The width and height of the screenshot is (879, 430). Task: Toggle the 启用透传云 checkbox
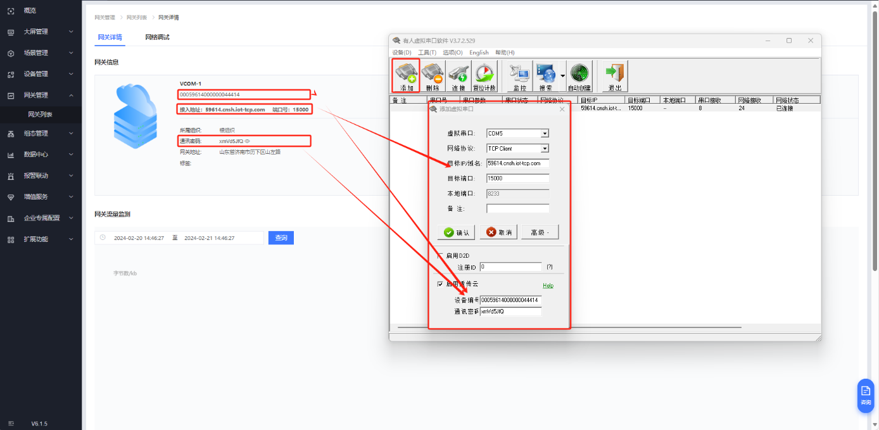tap(440, 284)
